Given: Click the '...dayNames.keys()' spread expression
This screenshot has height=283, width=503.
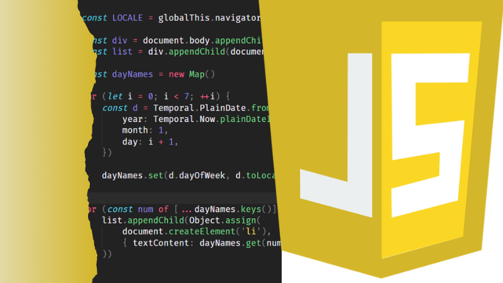Looking at the screenshot, I should (x=227, y=209).
